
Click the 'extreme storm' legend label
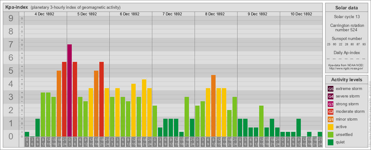tap(349, 89)
